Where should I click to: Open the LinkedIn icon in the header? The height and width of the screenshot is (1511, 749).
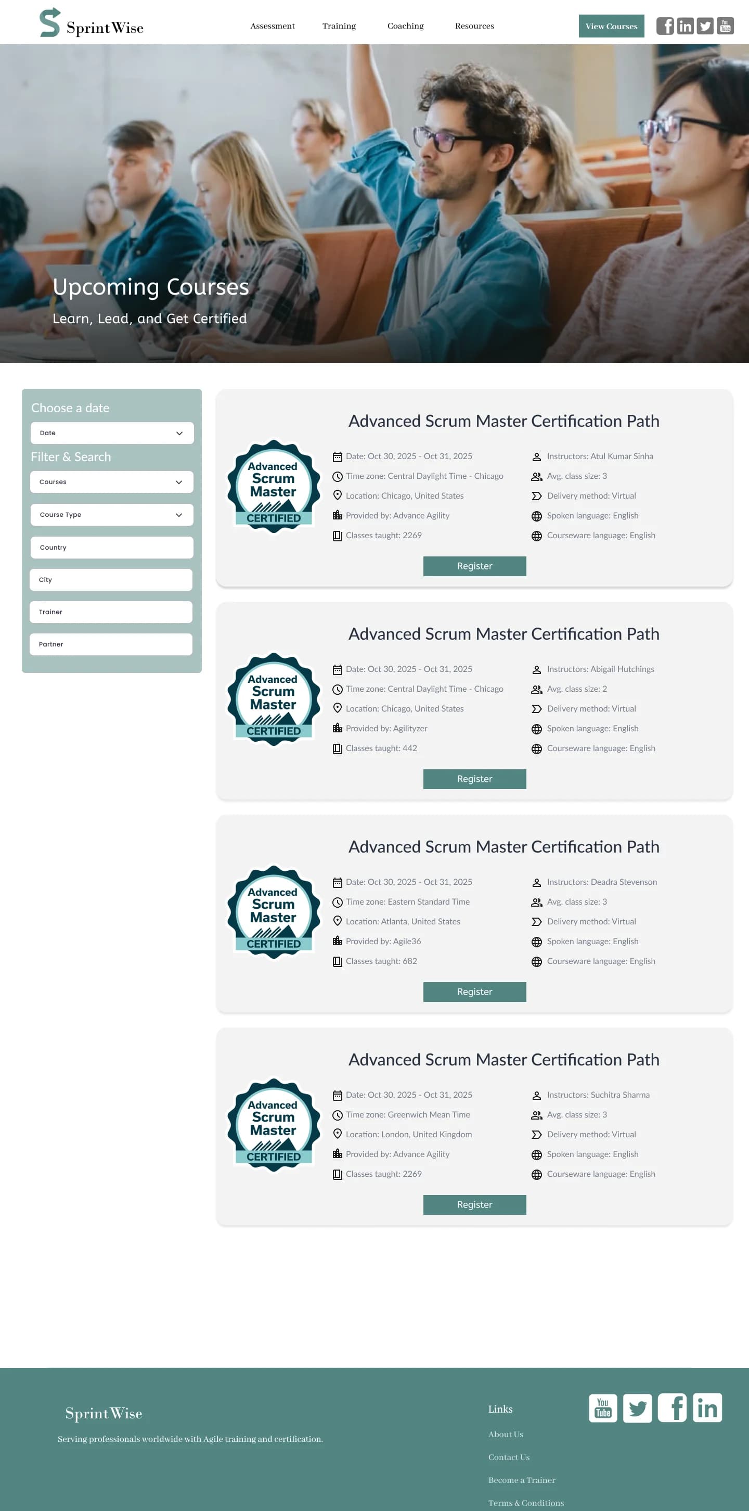[x=685, y=26]
